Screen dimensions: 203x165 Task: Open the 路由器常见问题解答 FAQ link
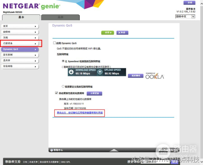(x=49, y=162)
